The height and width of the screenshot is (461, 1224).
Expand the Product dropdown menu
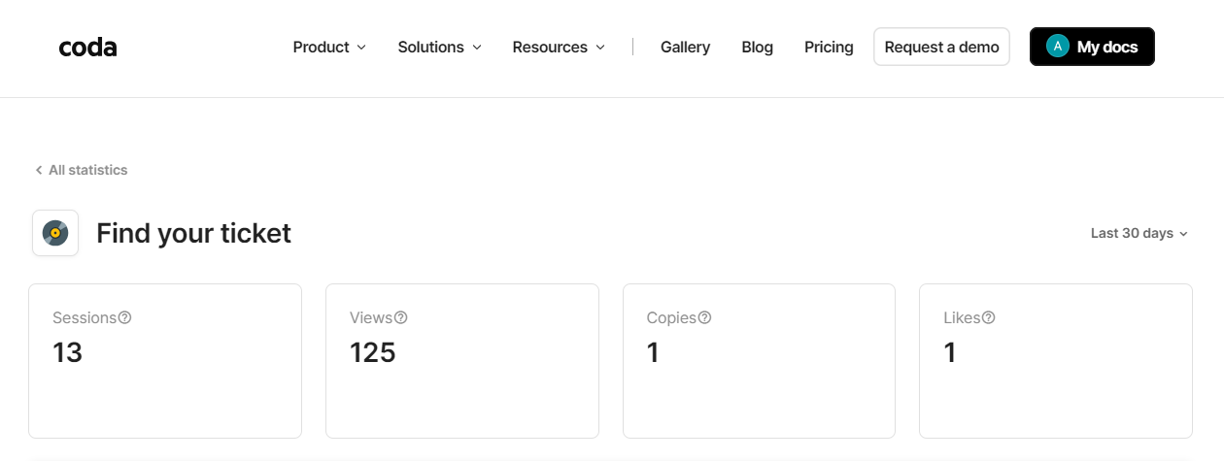pyautogui.click(x=329, y=47)
